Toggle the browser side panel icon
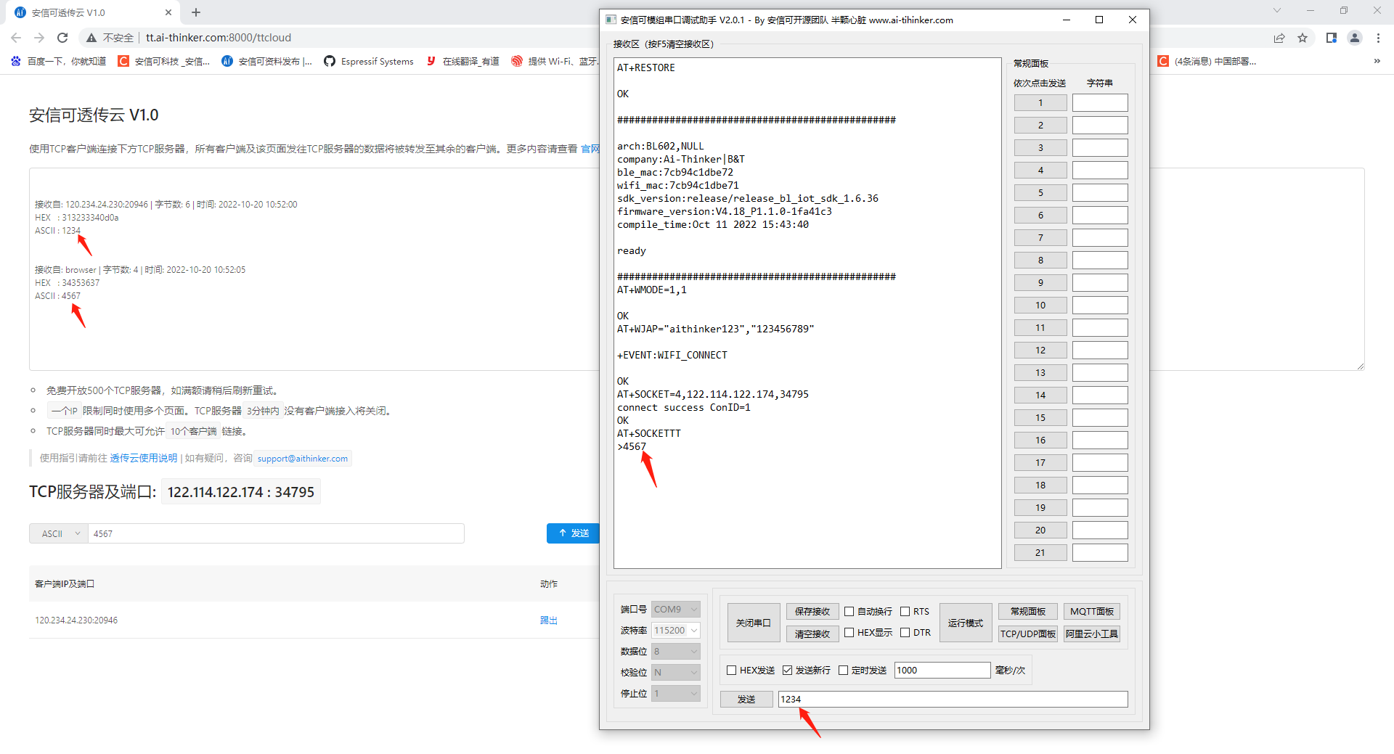The height and width of the screenshot is (754, 1394). (x=1332, y=38)
